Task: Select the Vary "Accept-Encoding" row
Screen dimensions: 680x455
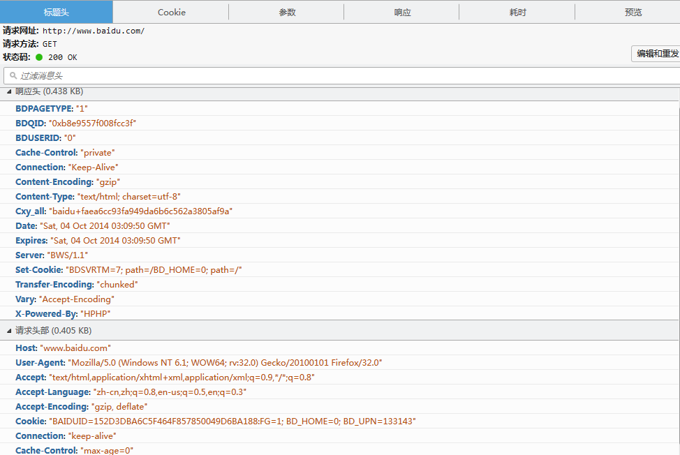Action: (339, 299)
